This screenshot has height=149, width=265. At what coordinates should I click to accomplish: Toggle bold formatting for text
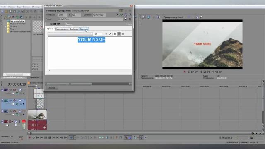[106, 34]
